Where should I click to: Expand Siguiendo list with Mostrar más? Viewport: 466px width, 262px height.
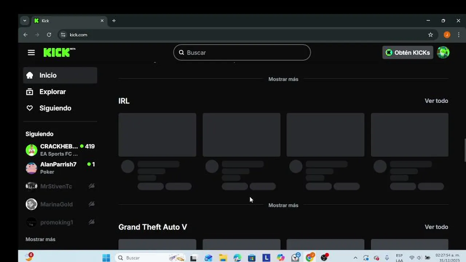[x=40, y=239]
